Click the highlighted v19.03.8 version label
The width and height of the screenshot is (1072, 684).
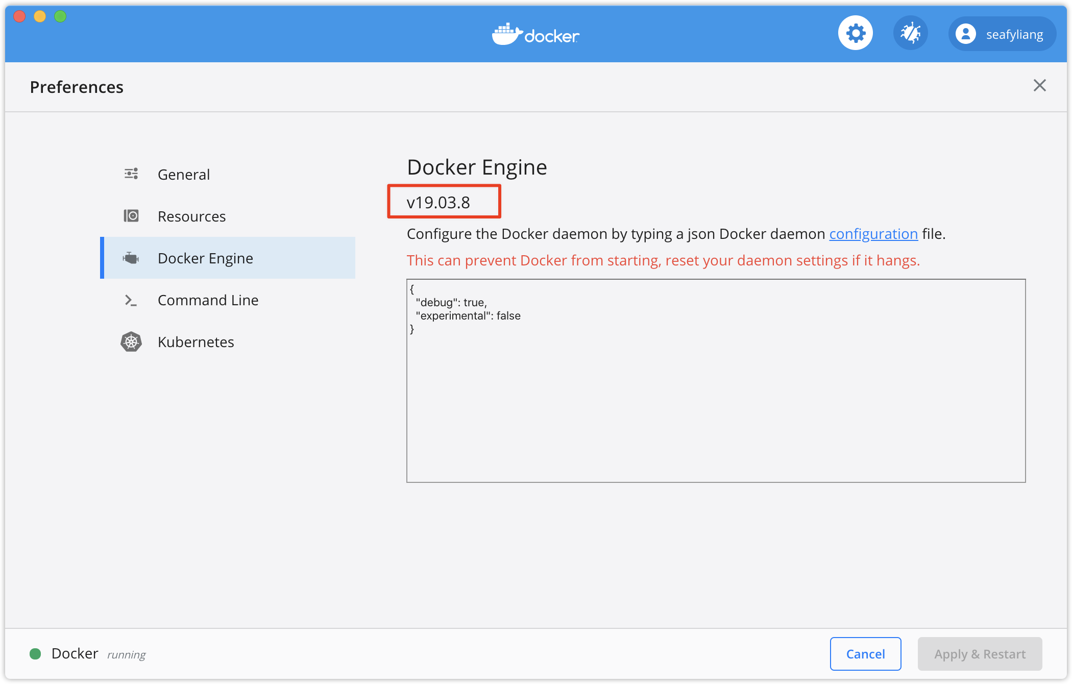point(443,202)
